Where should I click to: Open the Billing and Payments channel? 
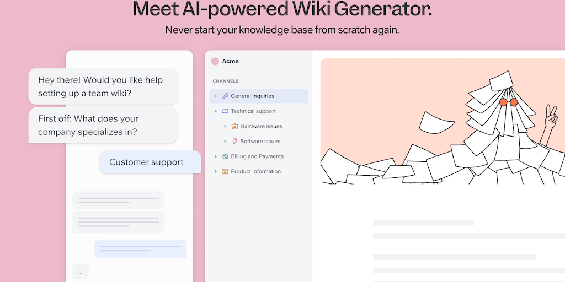pos(257,156)
